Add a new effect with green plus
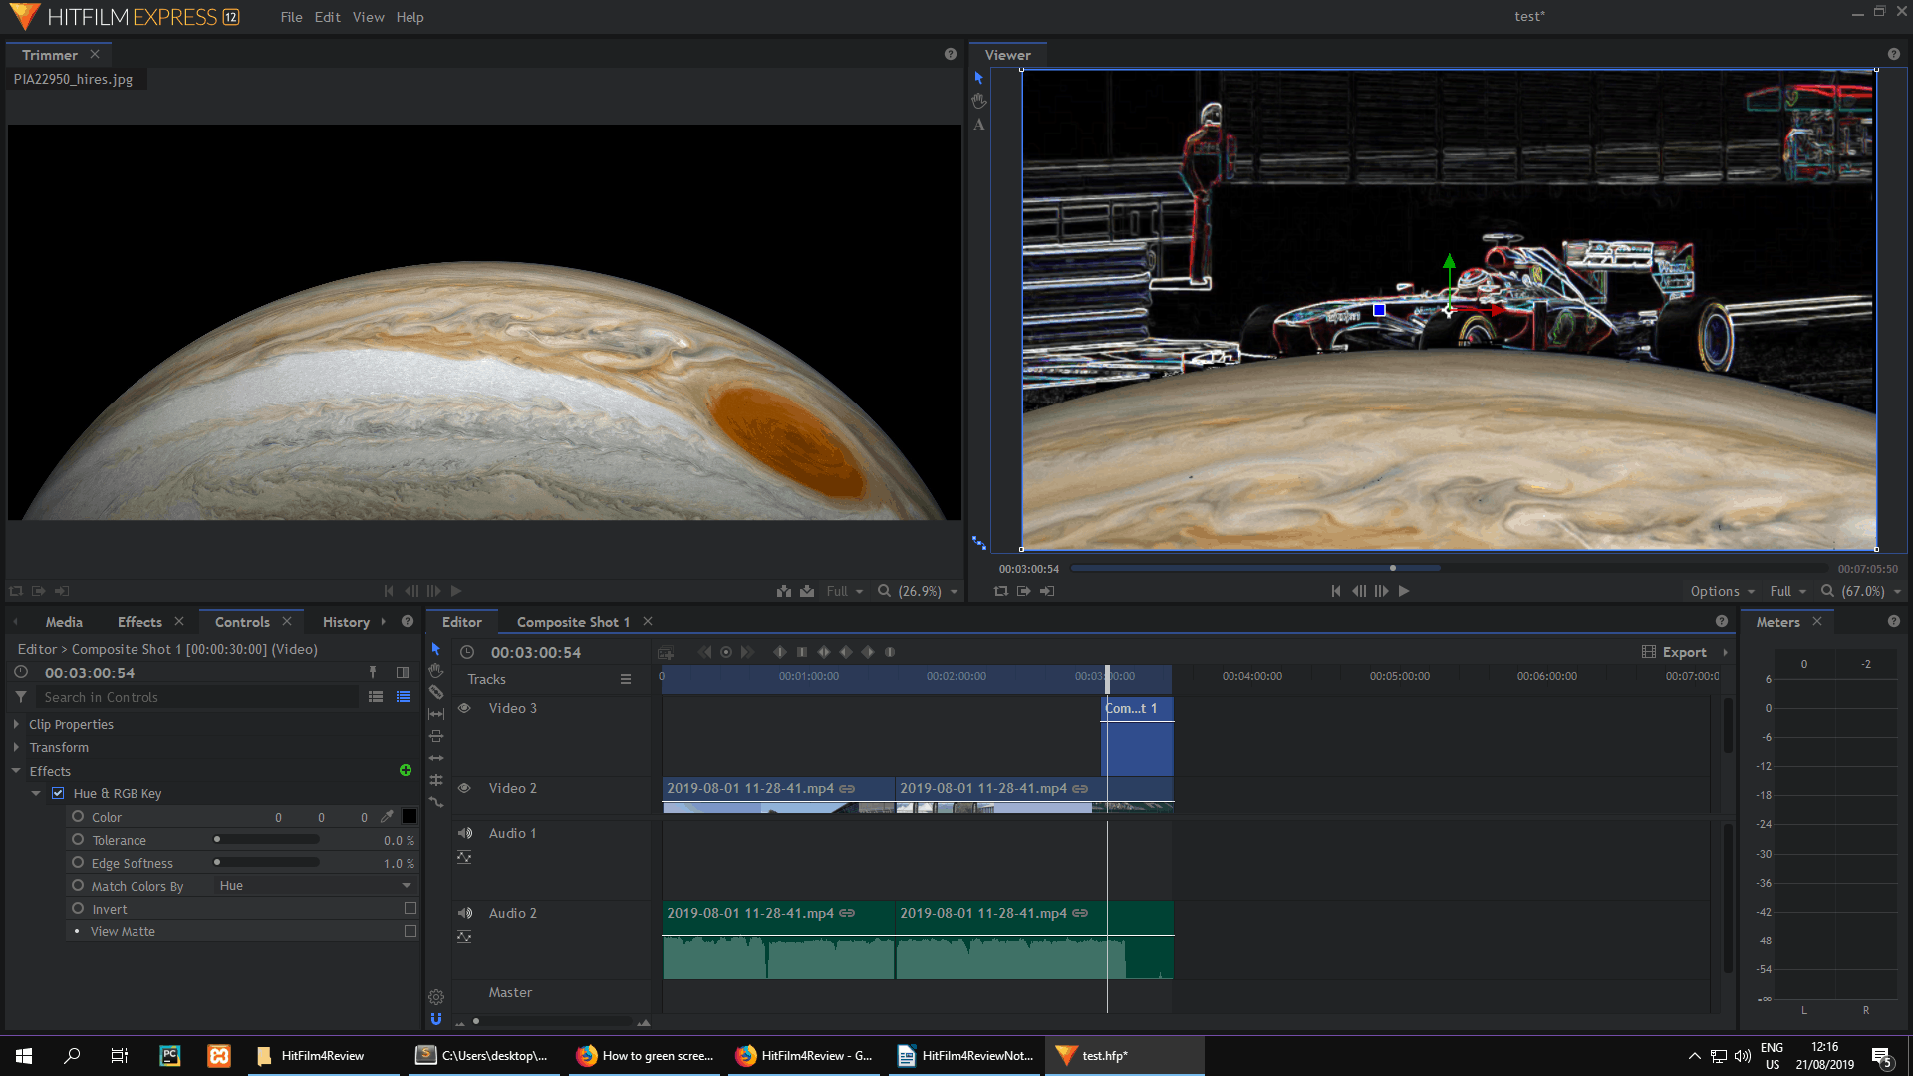This screenshot has width=1913, height=1076. click(406, 770)
